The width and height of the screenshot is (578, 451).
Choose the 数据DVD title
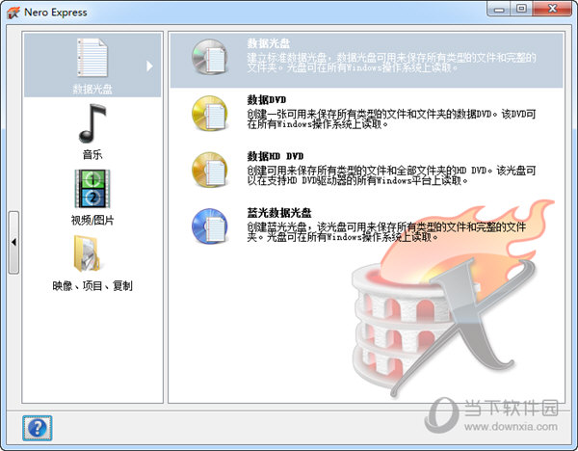267,99
